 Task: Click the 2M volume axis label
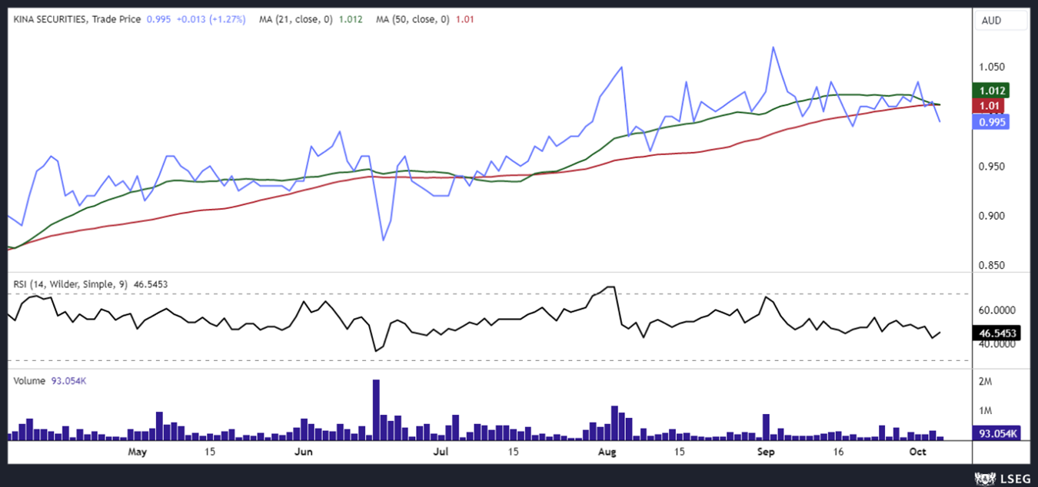click(x=986, y=382)
